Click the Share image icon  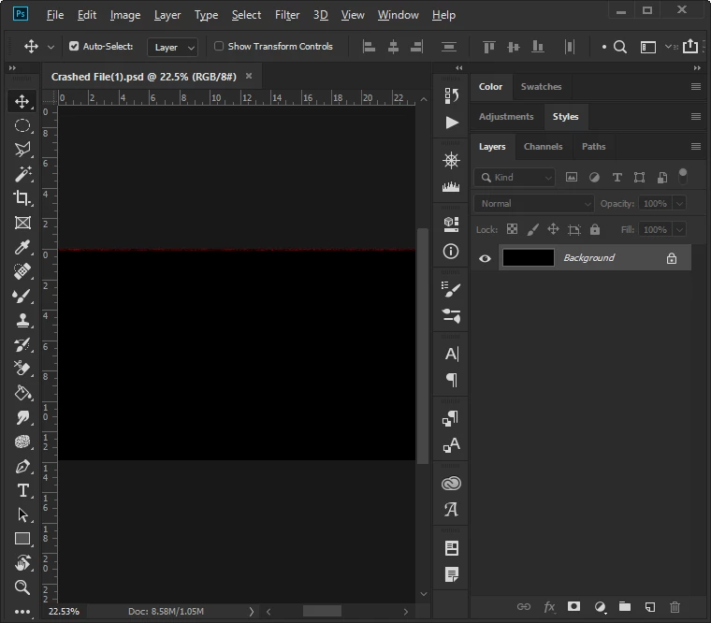690,46
